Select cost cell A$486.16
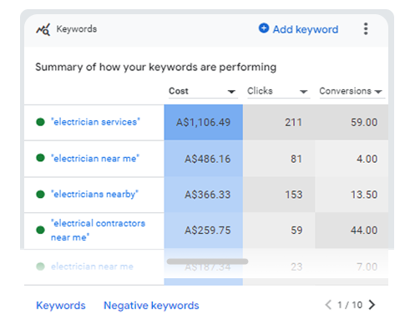The height and width of the screenshot is (320, 415). tap(204, 159)
